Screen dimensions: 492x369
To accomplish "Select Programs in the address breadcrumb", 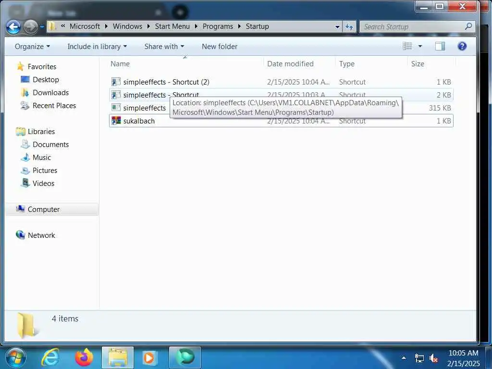I will [x=218, y=26].
